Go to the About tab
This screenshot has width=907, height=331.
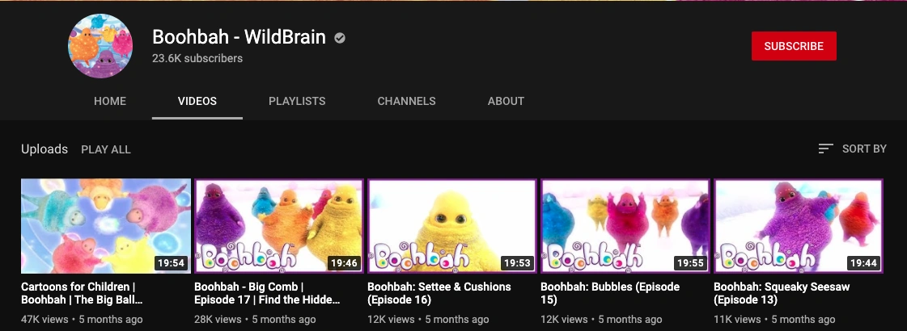[x=506, y=101]
